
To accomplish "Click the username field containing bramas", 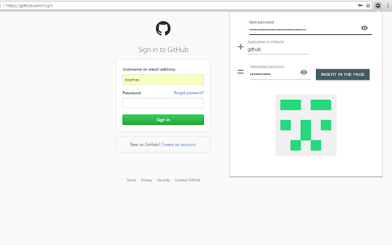I will pos(164,80).
